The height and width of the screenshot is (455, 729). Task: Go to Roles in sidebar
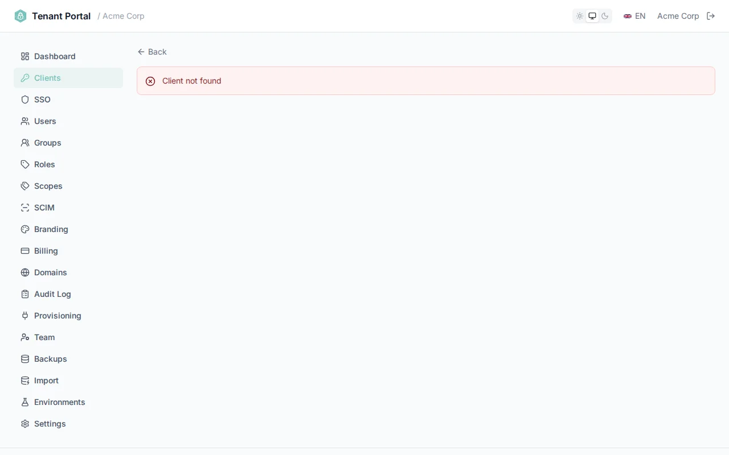(68, 164)
